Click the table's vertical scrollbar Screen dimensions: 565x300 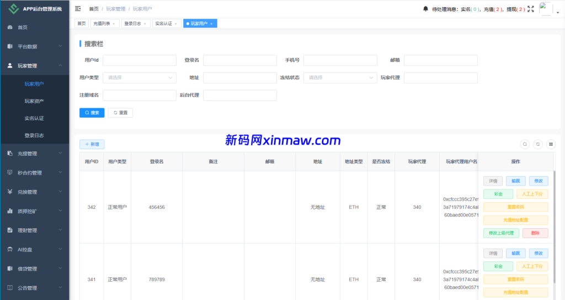click(x=554, y=226)
